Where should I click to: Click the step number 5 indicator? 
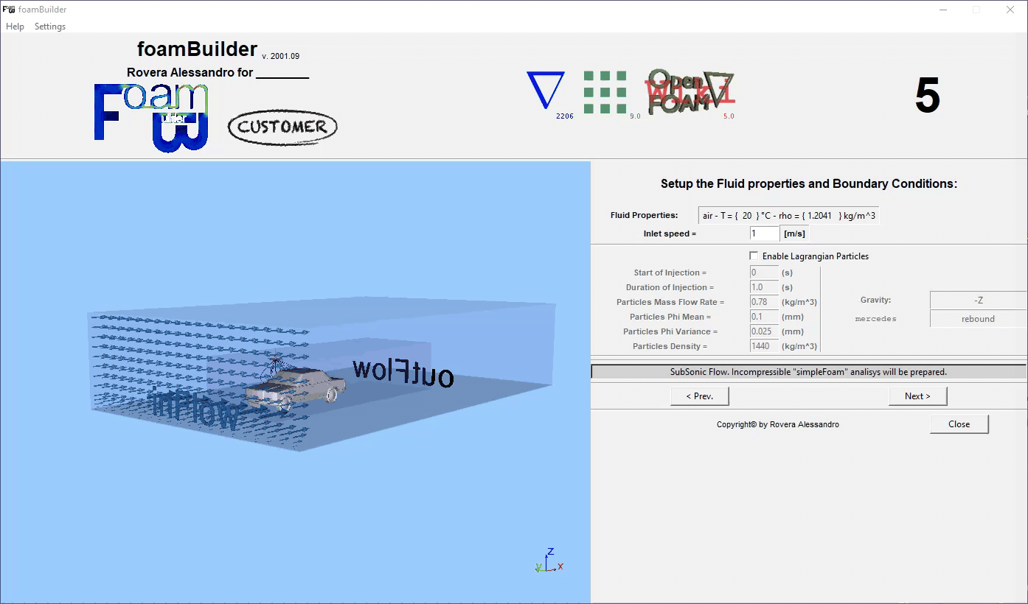coord(927,96)
